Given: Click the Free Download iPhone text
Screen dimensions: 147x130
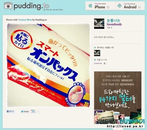Looking at the screenshot, I should (x=100, y=6).
